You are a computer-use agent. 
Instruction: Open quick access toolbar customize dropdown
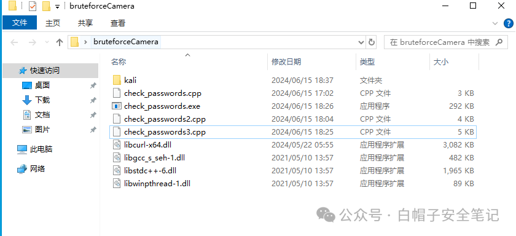tap(57, 7)
